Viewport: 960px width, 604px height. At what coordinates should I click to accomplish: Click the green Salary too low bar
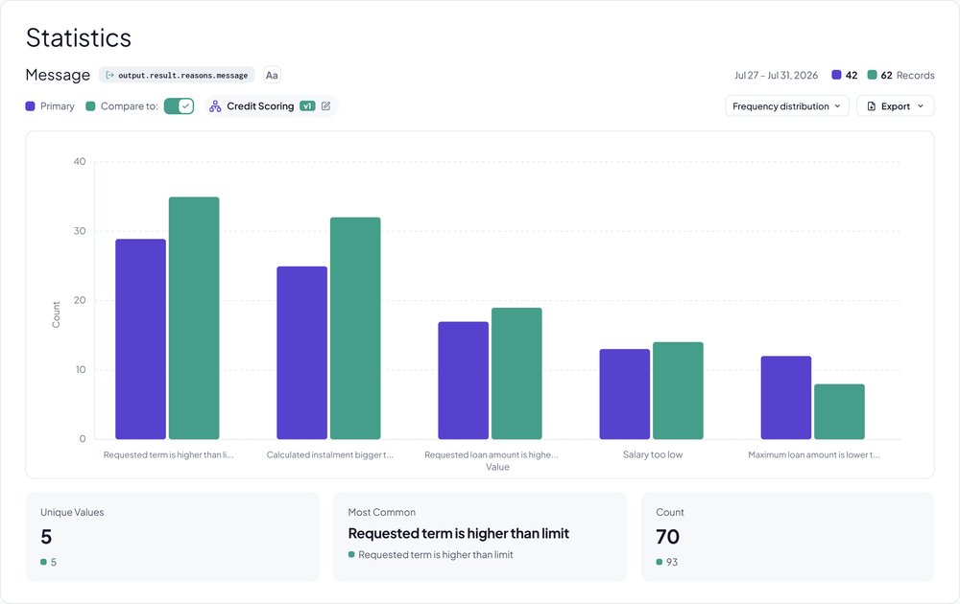pyautogui.click(x=678, y=390)
